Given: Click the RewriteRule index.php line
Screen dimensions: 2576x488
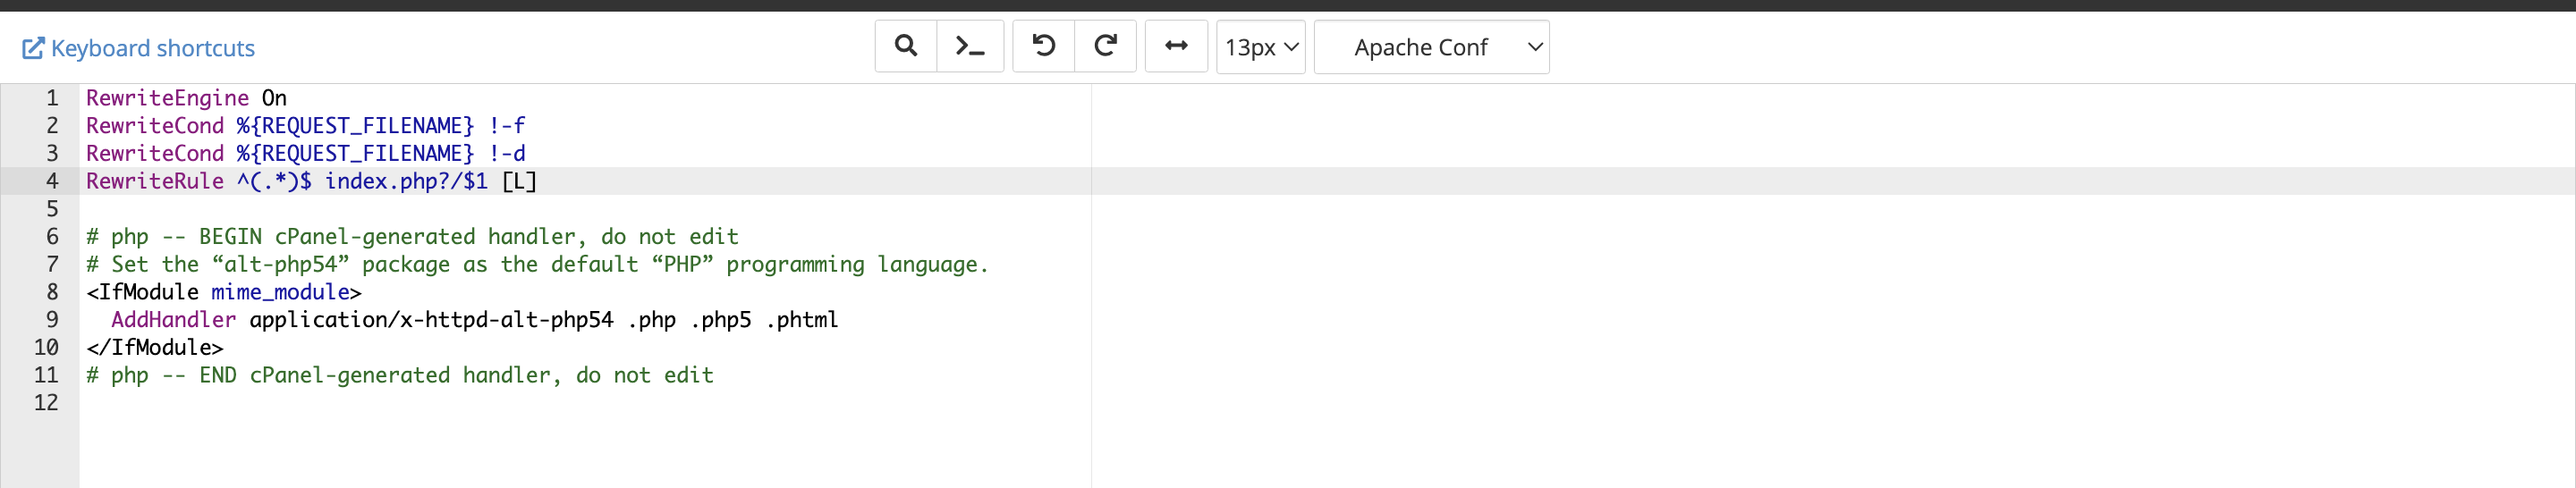Looking at the screenshot, I should coord(311,181).
